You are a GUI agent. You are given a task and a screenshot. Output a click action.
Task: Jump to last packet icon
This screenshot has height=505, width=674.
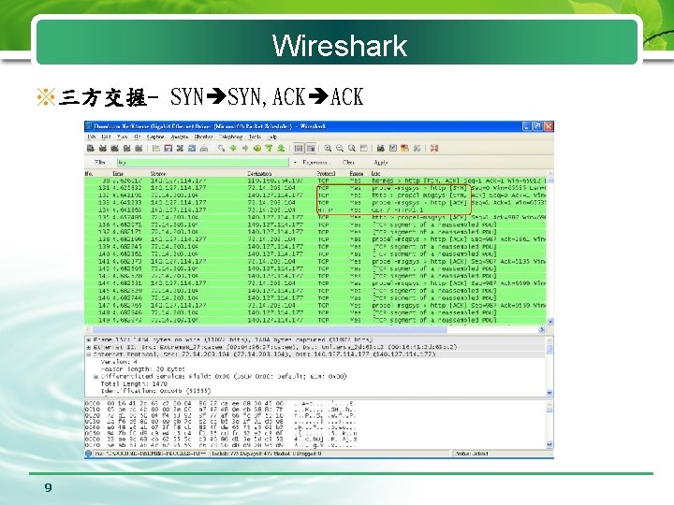tap(281, 148)
